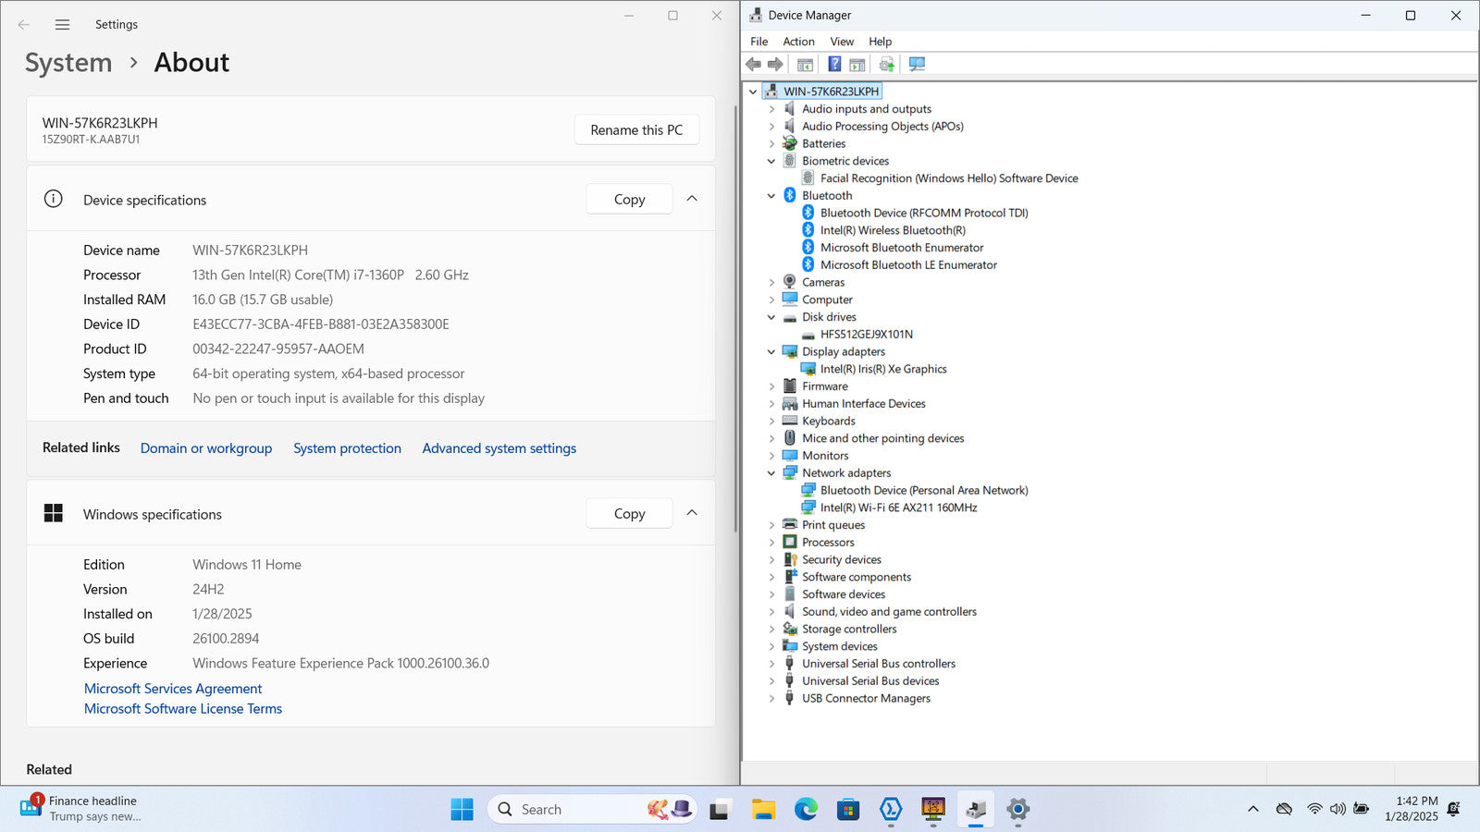Collapse the Device specifications section
The height and width of the screenshot is (832, 1480).
(692, 199)
